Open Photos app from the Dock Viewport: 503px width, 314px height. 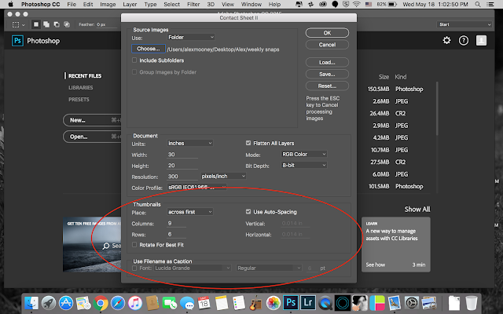tap(274, 303)
